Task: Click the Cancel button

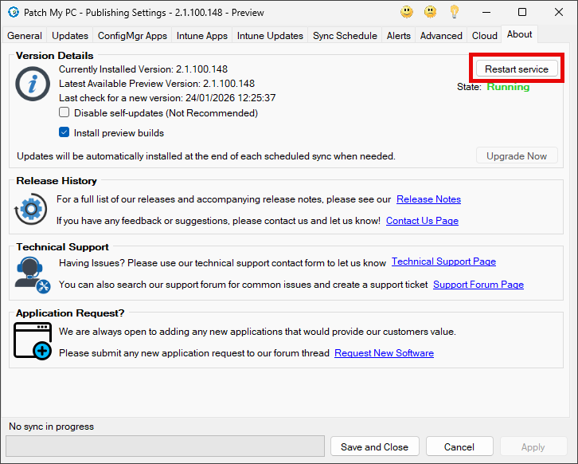Action: [x=459, y=446]
